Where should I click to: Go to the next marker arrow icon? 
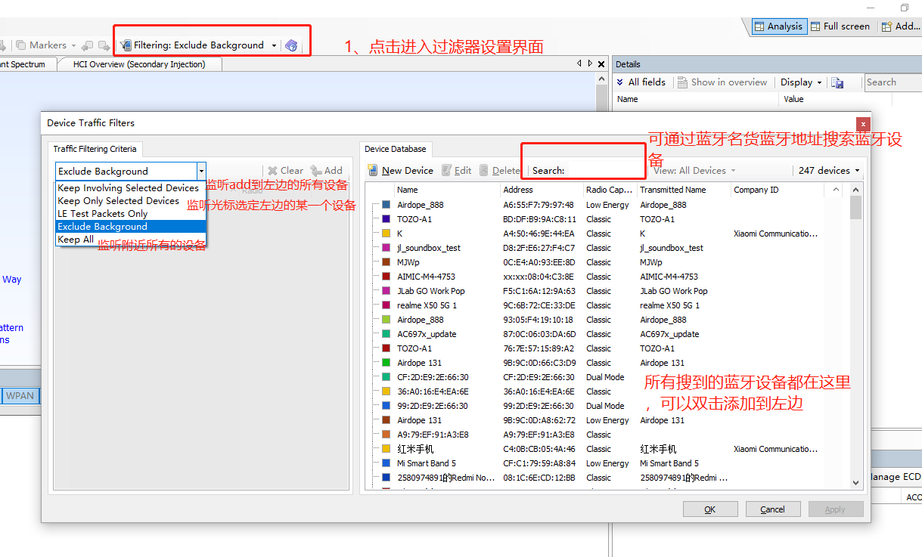[x=104, y=45]
